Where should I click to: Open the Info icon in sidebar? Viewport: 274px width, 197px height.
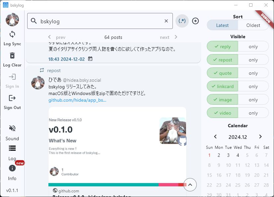coord(12,168)
